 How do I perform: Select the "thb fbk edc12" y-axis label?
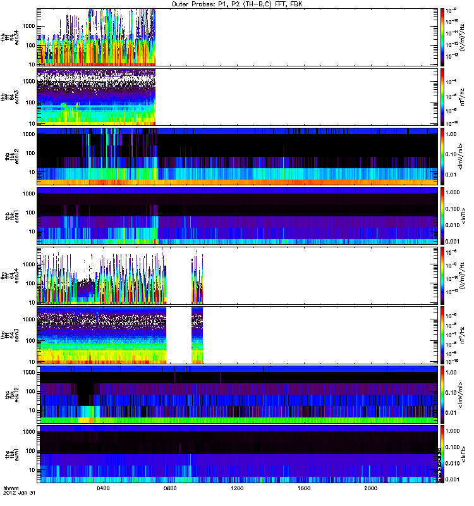click(x=12, y=156)
